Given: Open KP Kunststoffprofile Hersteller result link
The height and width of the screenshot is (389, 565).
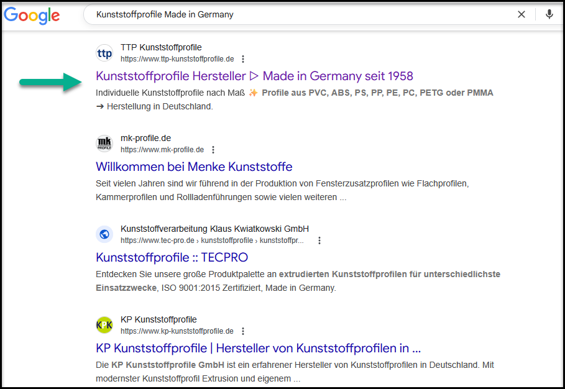Looking at the screenshot, I should click(259, 348).
